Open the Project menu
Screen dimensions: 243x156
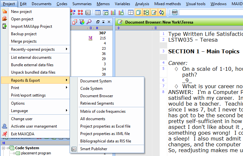[x=9, y=4]
